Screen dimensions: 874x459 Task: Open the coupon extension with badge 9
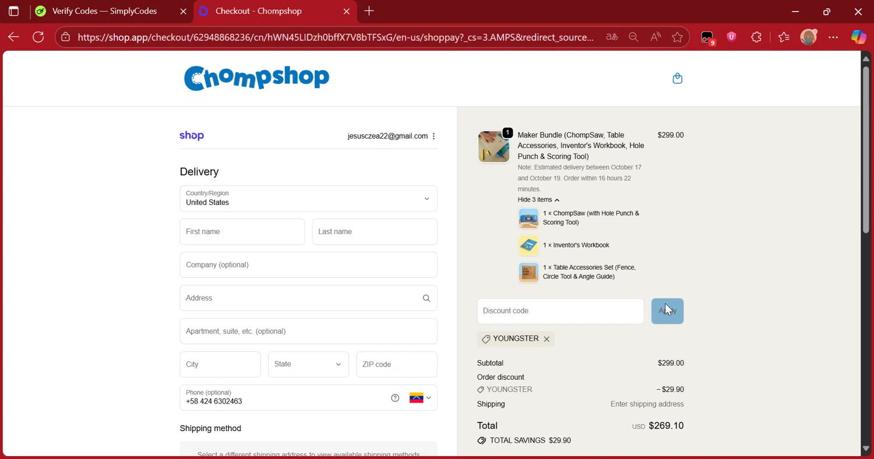[x=707, y=38]
